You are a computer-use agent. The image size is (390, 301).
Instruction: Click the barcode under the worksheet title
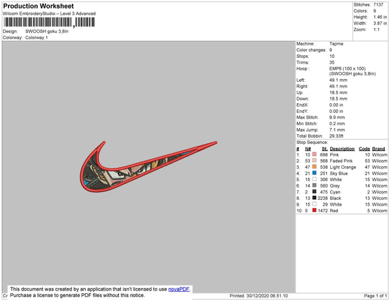pyautogui.click(x=49, y=22)
